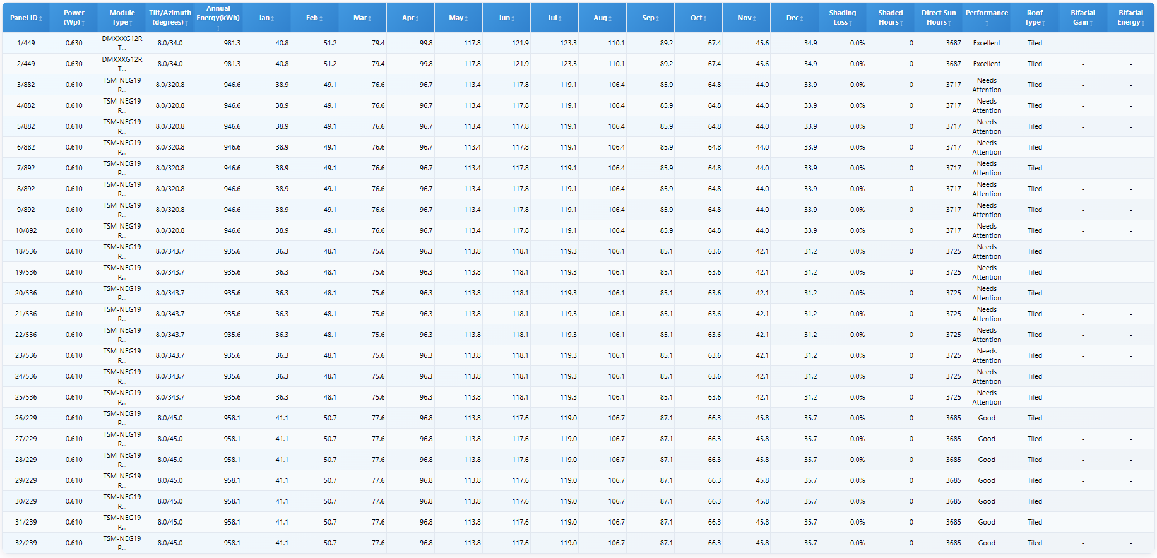The image size is (1157, 558).
Task: Click the sort icon beside Panel ID
Action: [40, 19]
